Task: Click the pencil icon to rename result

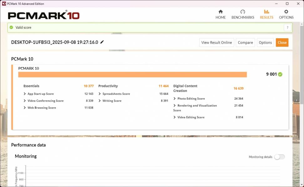Action: 102,42
